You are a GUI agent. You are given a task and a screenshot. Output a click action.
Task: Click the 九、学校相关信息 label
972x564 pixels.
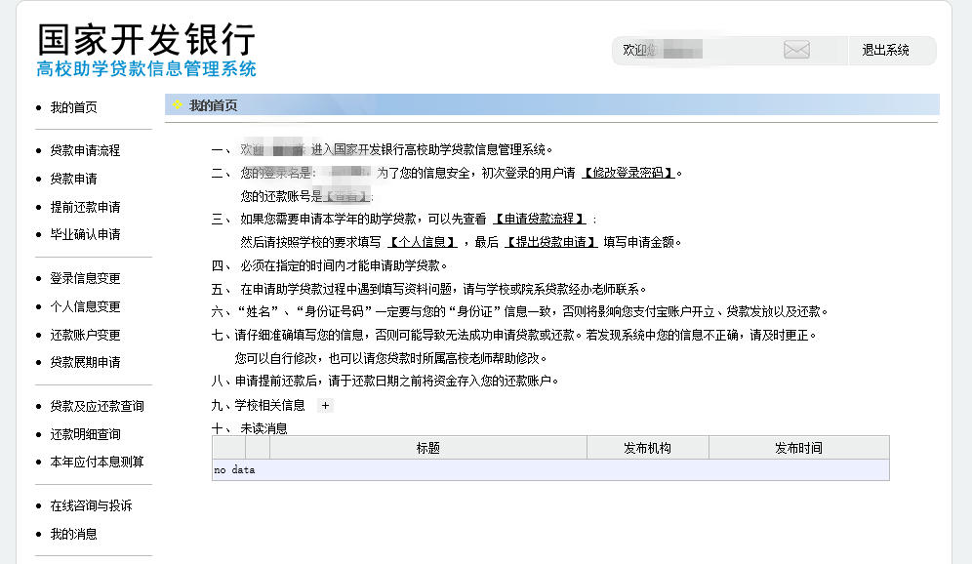click(258, 405)
